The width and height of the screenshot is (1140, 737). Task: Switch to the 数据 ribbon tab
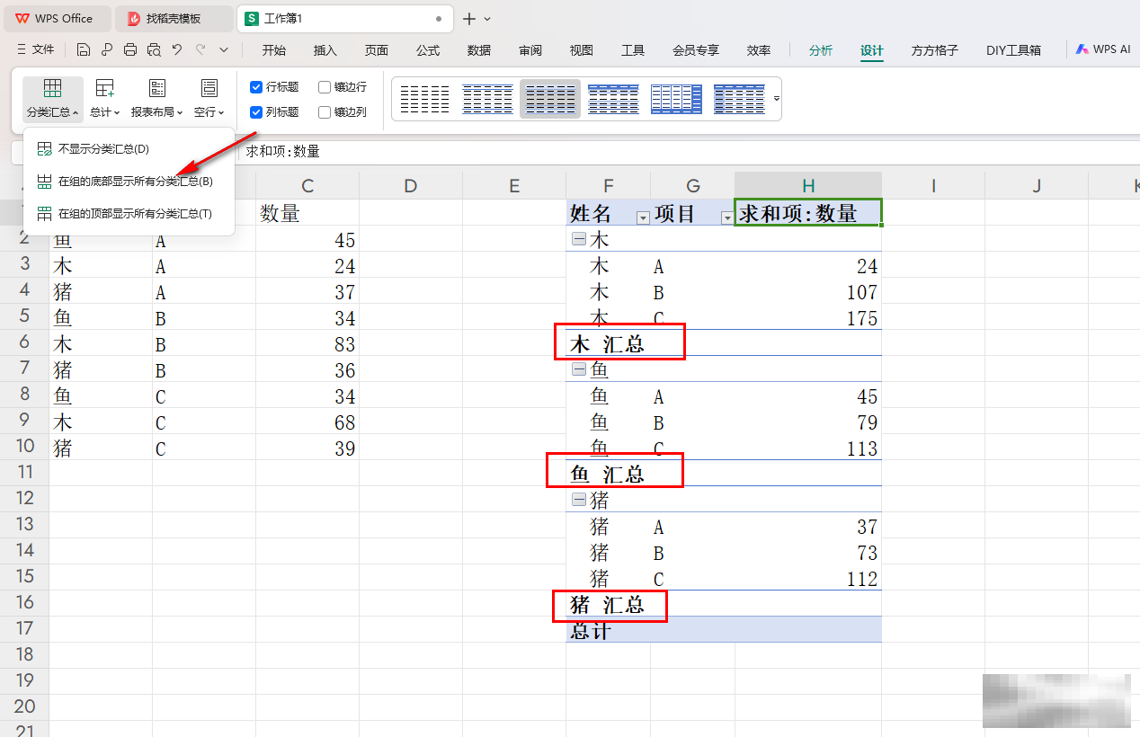click(x=479, y=50)
